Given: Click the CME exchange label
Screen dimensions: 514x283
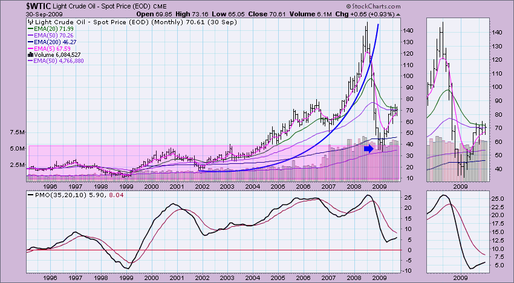Looking at the screenshot, I should tap(160, 7).
